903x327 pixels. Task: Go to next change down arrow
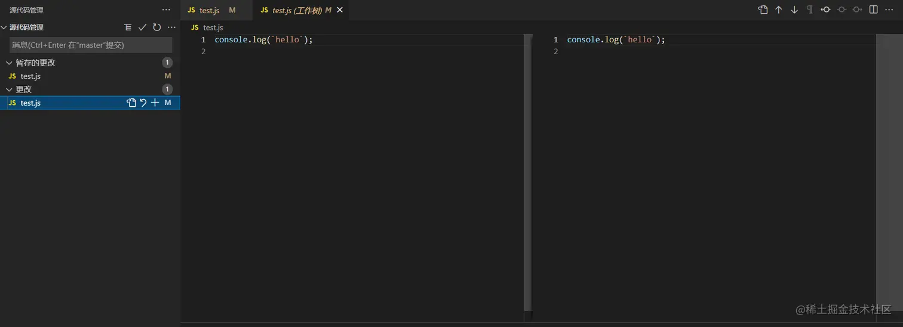(794, 10)
